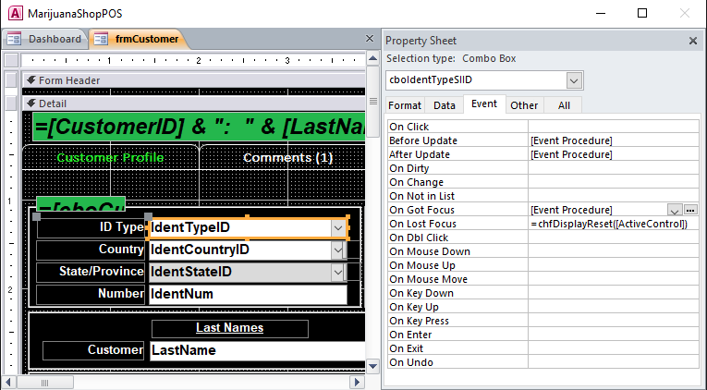Select the Comments (1) tab page

tap(287, 158)
